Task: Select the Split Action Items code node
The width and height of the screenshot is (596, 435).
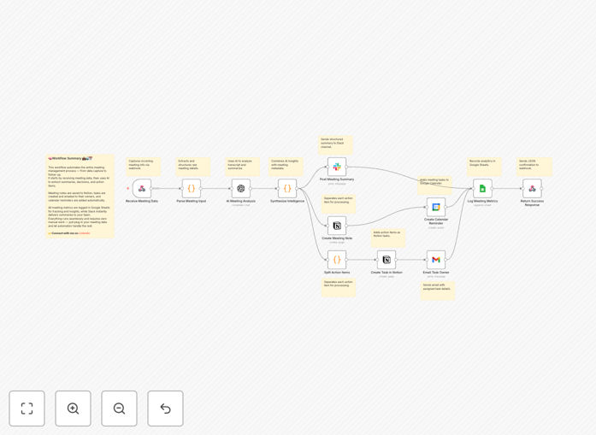Action: coord(337,260)
